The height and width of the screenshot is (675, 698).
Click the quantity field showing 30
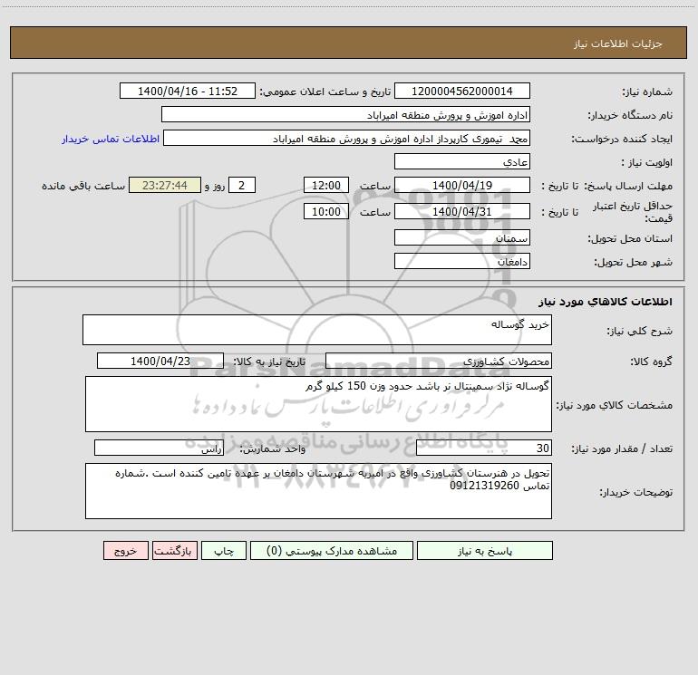coord(484,448)
